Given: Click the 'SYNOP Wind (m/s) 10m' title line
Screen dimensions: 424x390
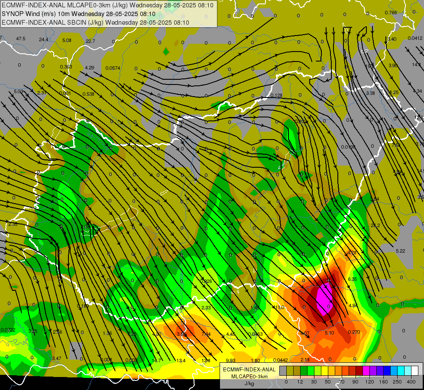Looking at the screenshot, I should coord(78,14).
